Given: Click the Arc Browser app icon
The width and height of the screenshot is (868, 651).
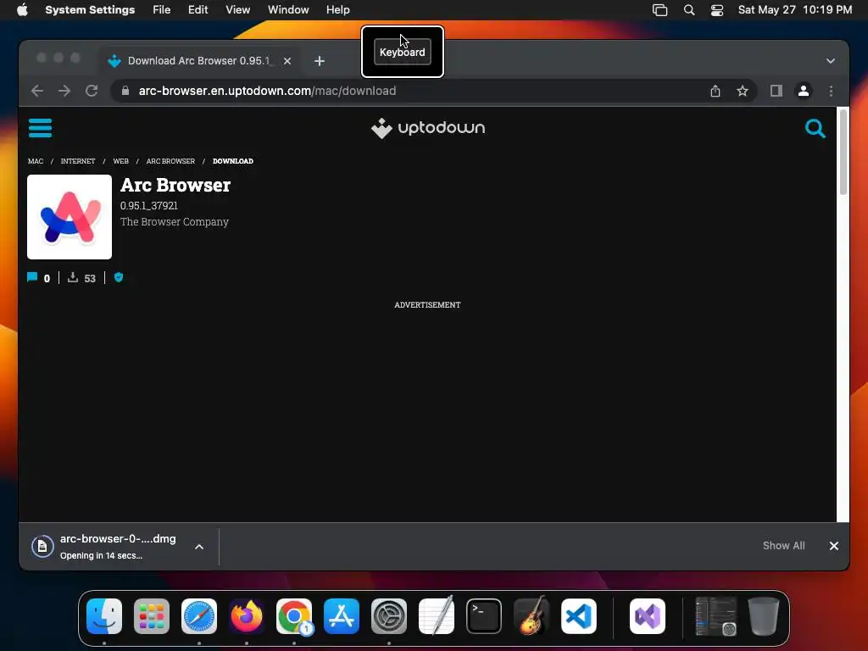Looking at the screenshot, I should [70, 217].
